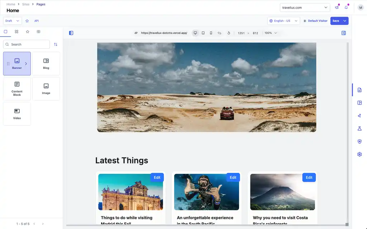Open the layout table palette tab

coord(39,32)
